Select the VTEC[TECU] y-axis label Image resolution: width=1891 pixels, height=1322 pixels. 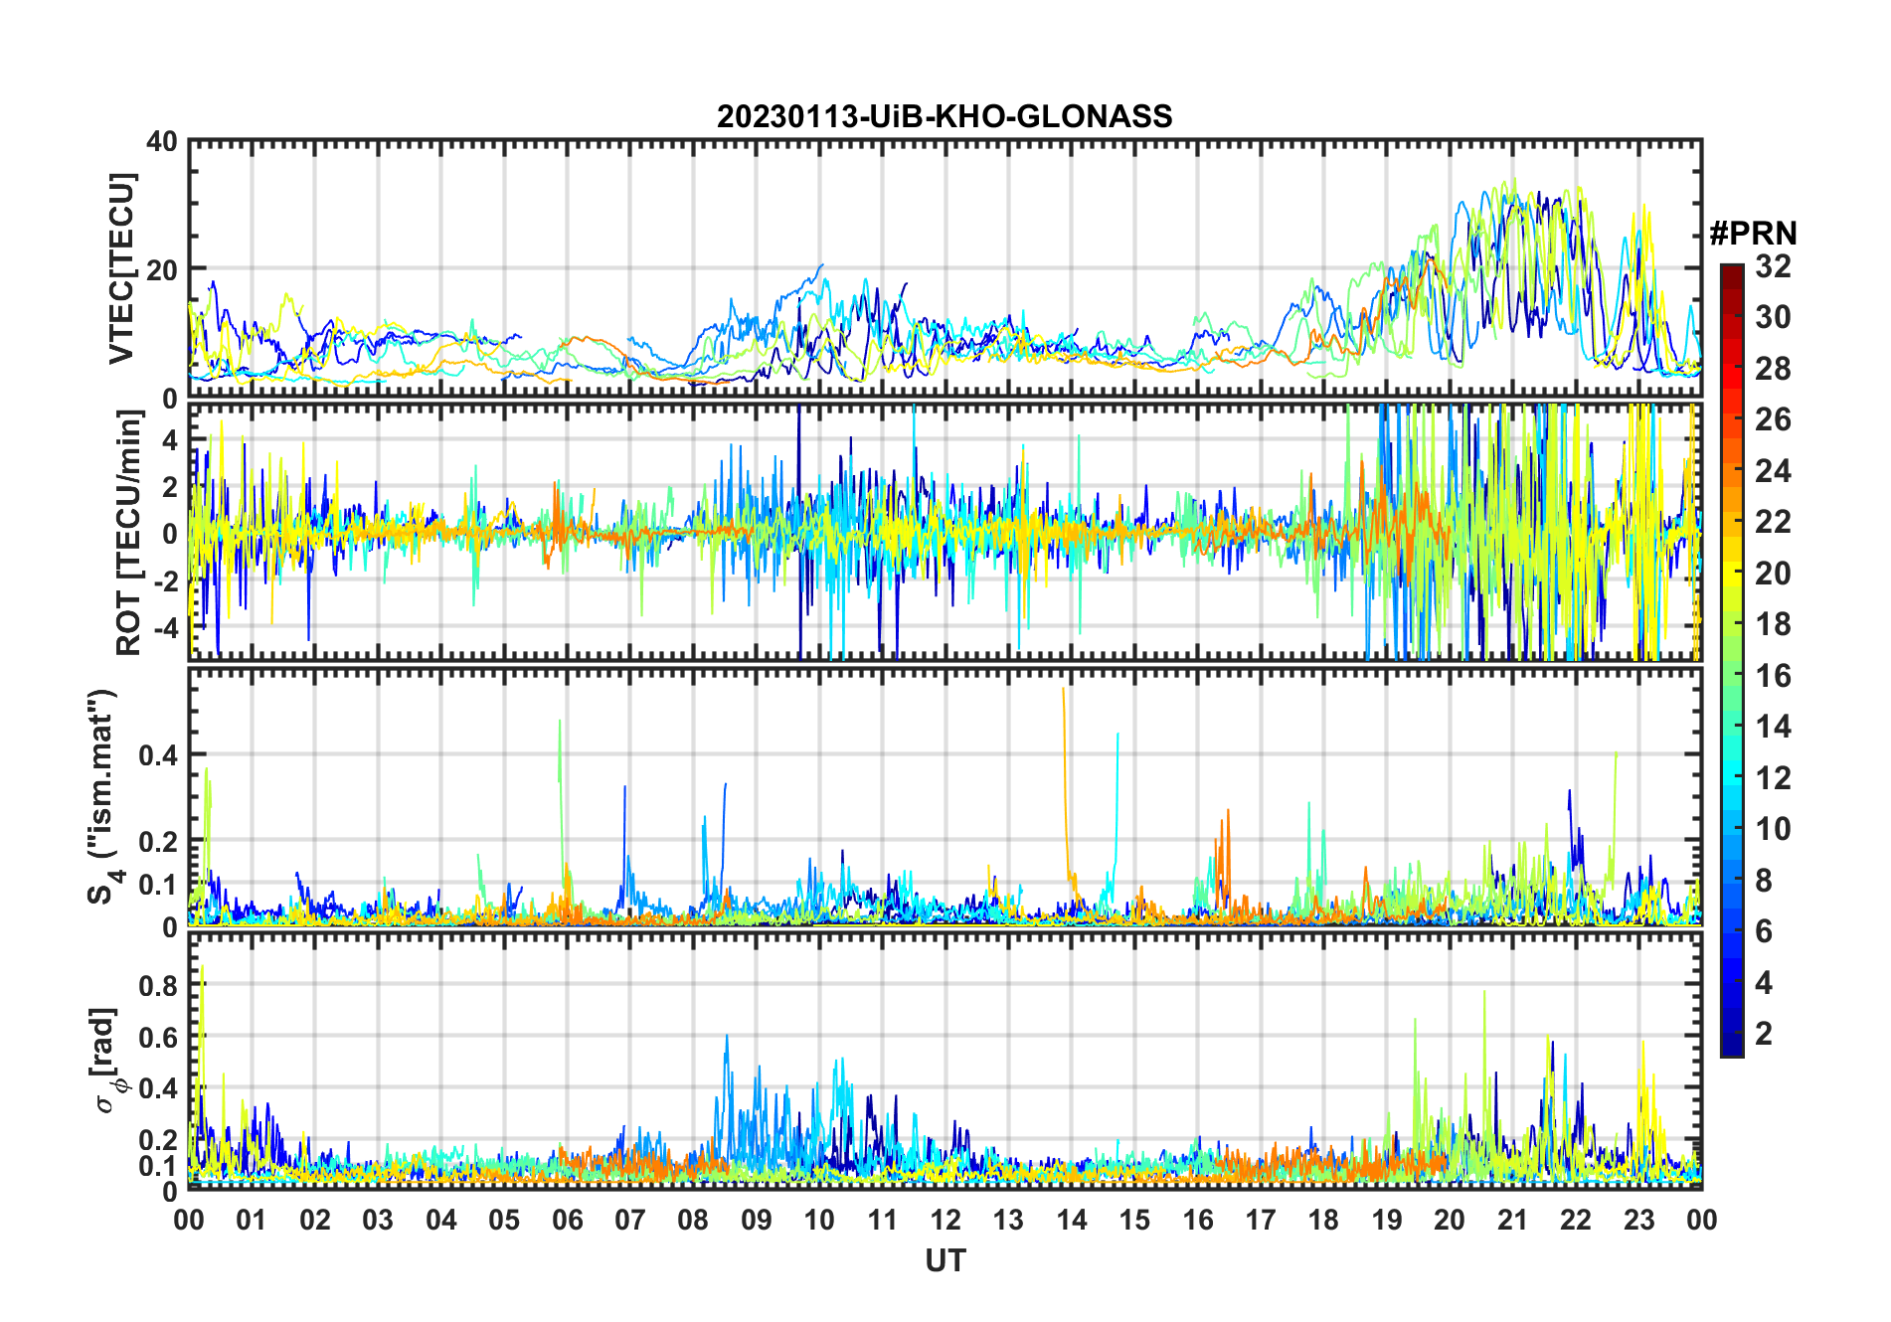coord(121,268)
